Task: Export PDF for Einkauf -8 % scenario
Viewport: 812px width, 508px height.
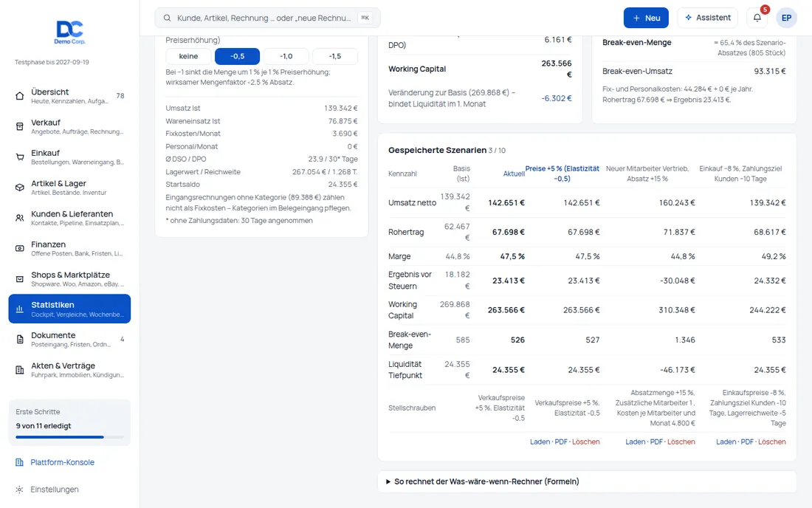Action: [x=747, y=442]
